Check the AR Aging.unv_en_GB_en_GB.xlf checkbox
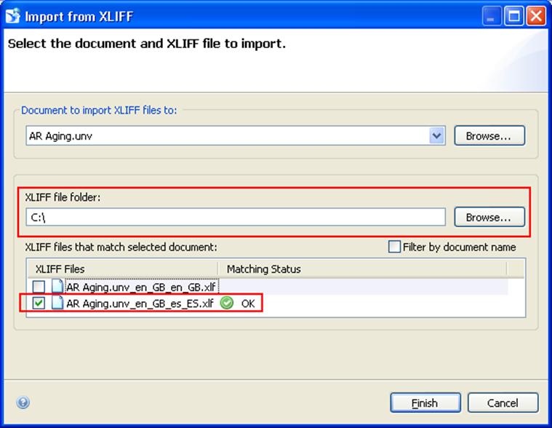Screen dimensions: 552x428 [x=39, y=287]
